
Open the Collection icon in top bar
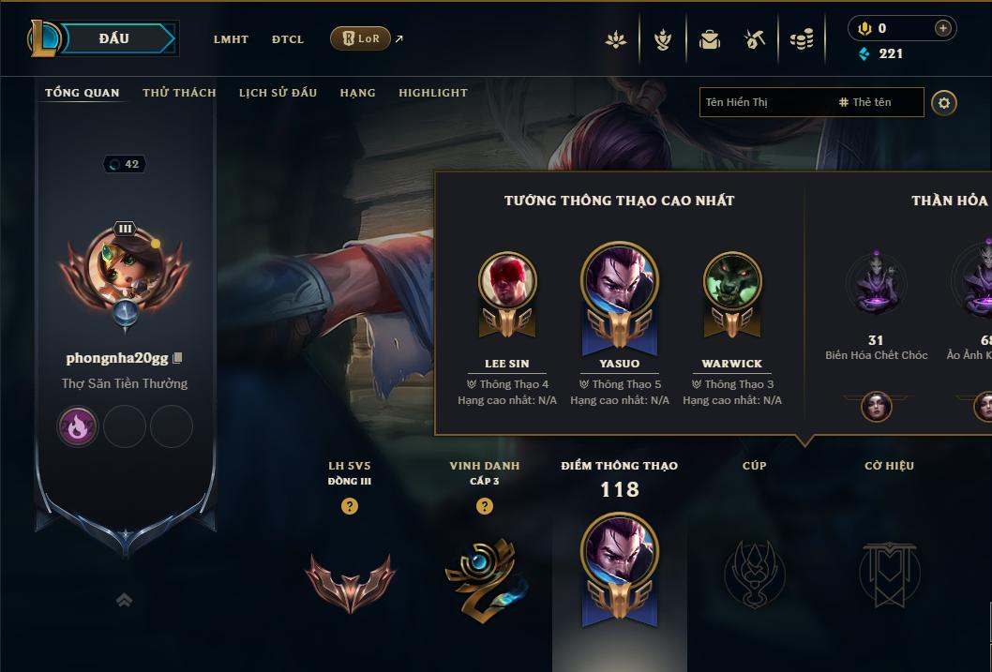(x=616, y=40)
